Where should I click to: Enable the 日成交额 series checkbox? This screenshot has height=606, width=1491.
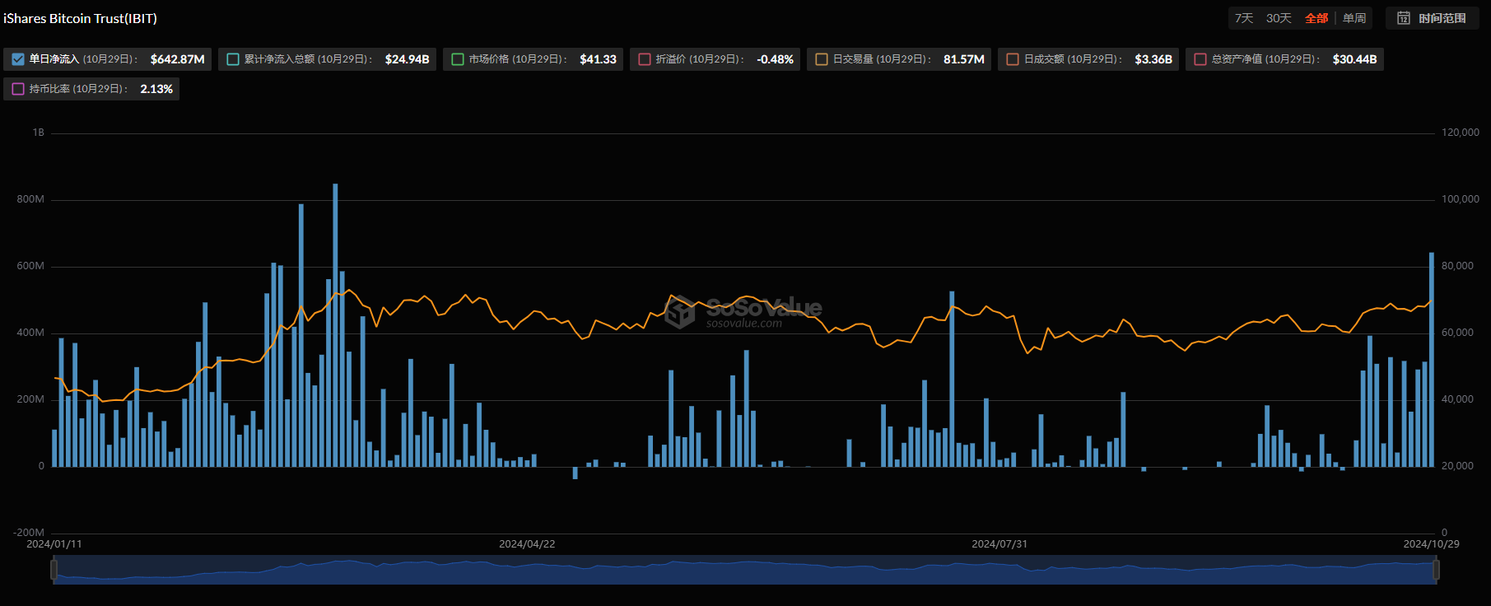point(1013,59)
